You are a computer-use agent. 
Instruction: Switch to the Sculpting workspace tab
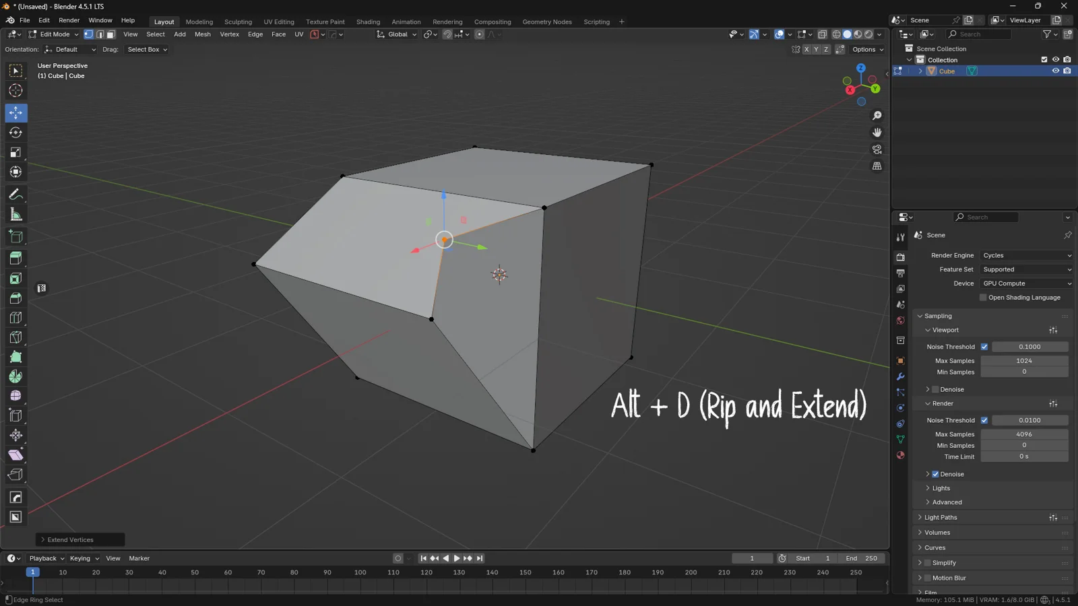tap(238, 22)
